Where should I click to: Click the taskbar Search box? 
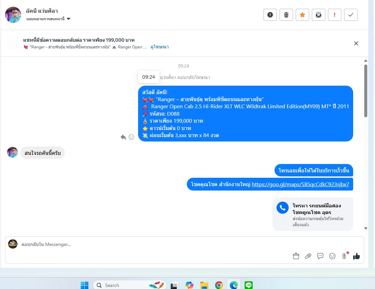130,285
